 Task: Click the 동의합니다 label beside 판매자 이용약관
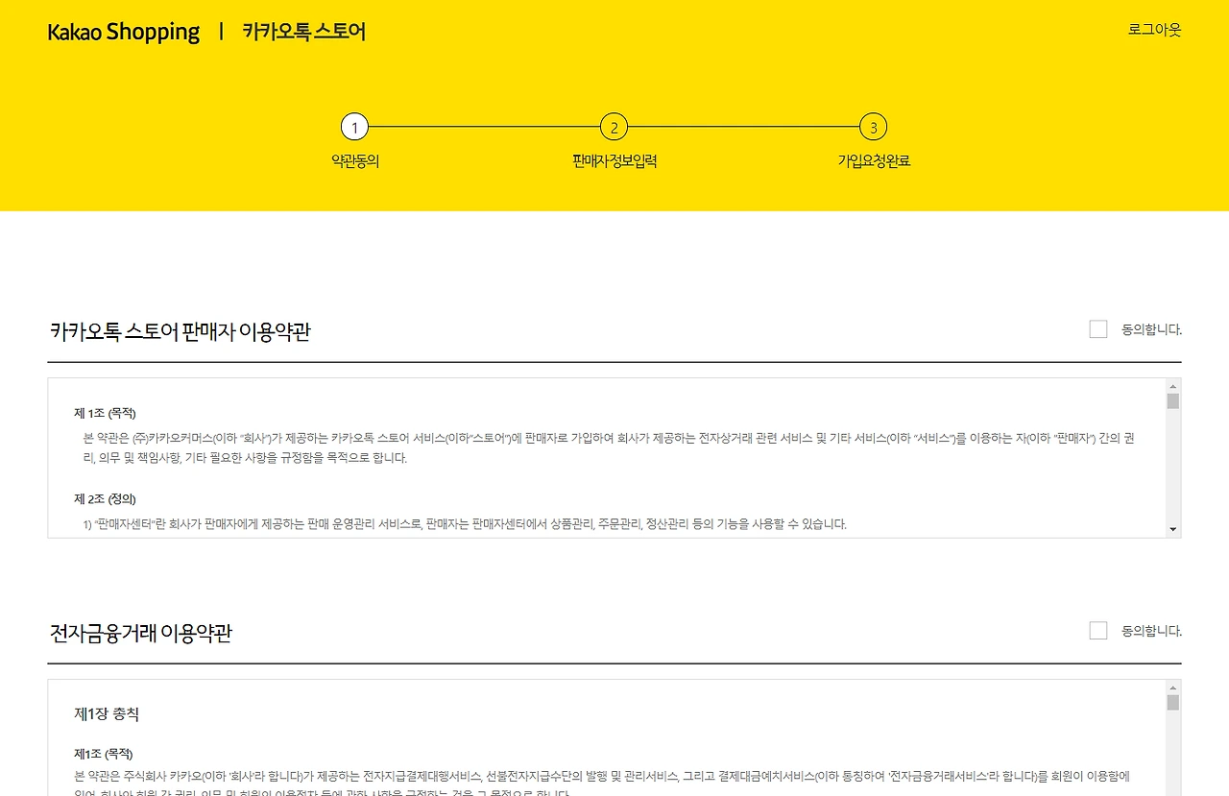(1151, 330)
